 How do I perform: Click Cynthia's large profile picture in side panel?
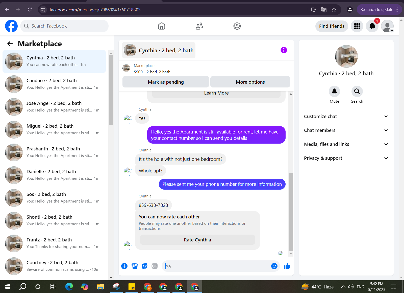point(346,56)
